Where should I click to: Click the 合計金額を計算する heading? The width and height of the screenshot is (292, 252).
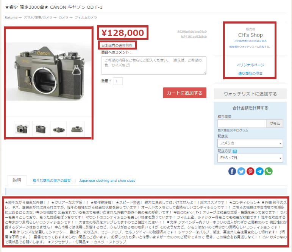250,108
